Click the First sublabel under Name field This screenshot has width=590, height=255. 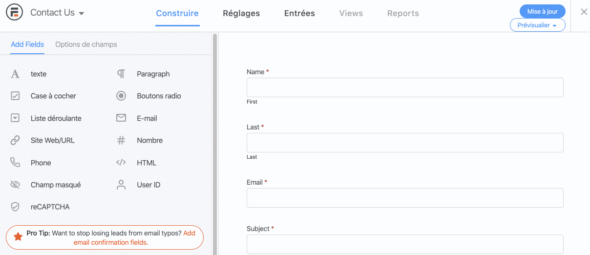(x=252, y=102)
